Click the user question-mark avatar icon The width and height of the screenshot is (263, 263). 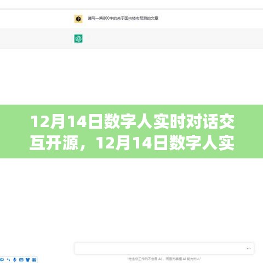[78, 19]
